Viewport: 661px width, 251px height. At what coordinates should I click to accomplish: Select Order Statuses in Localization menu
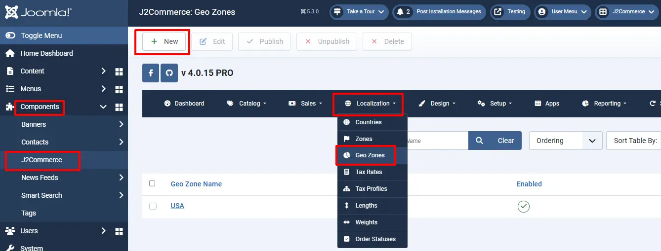(x=372, y=239)
